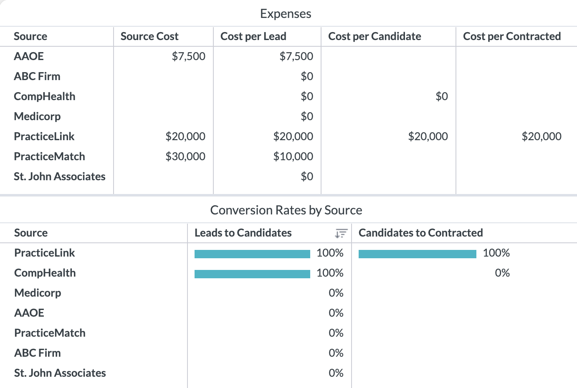This screenshot has height=388, width=577.
Task: Select PracticeLink Leads to Candidates bar
Action: 252,254
